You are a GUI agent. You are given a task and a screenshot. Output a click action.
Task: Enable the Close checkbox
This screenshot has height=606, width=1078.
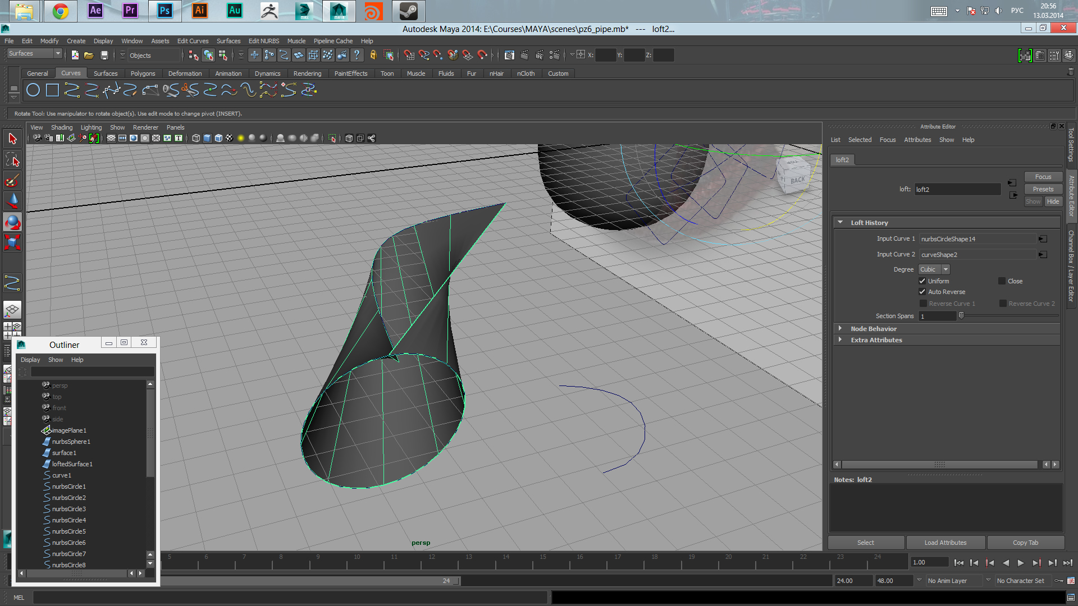1002,281
